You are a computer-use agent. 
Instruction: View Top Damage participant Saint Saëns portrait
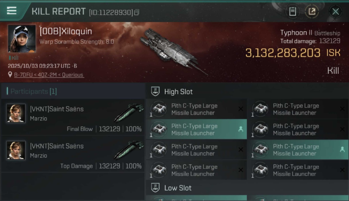pos(16,150)
